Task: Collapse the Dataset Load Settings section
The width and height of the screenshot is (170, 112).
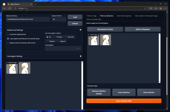Action: click(80, 30)
